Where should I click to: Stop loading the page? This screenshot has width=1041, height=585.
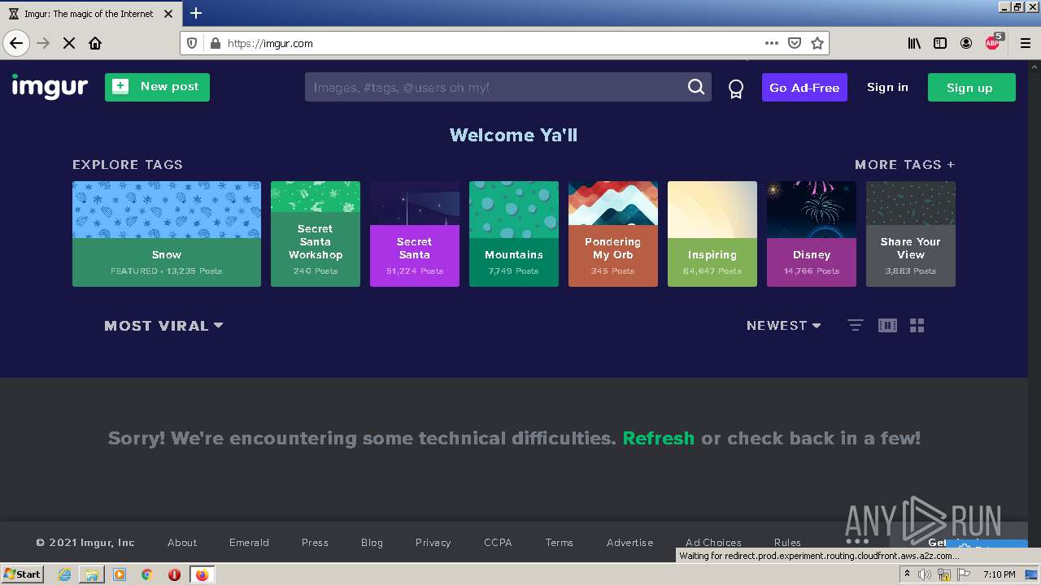[x=69, y=43]
